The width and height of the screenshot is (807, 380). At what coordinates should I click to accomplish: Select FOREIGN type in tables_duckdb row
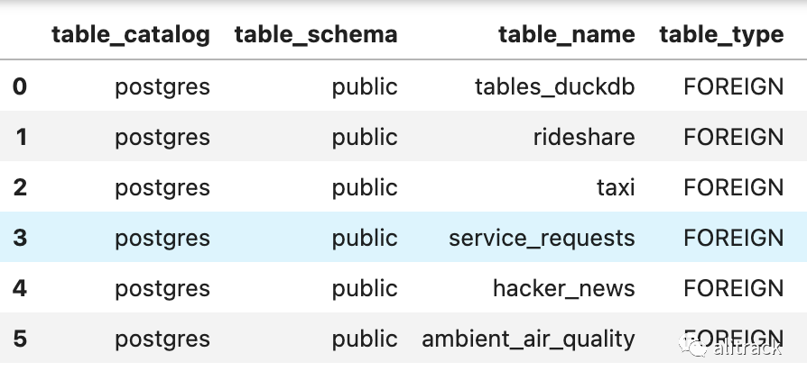733,86
